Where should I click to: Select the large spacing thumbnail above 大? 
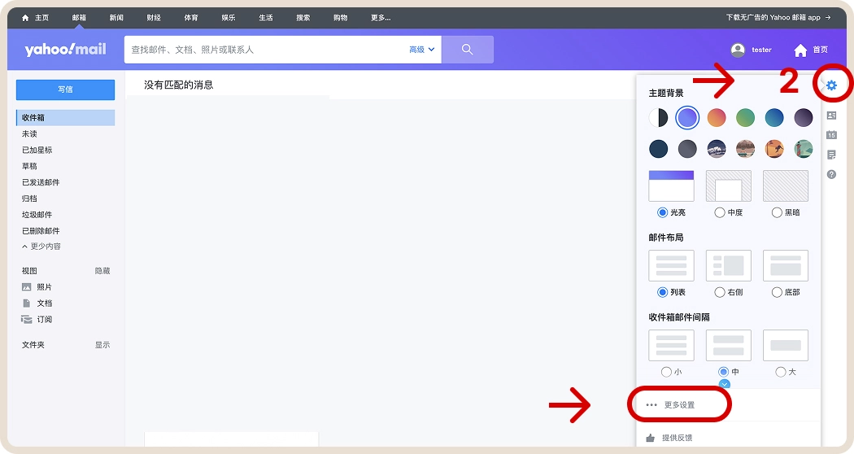786,345
